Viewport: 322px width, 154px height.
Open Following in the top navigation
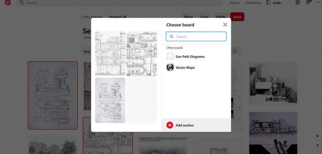tap(253, 3)
